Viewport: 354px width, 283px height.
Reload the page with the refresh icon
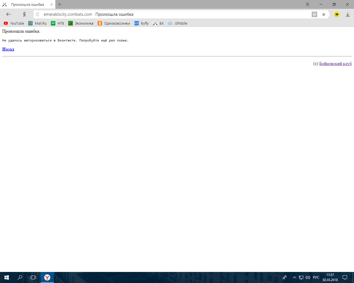pyautogui.click(x=38, y=14)
